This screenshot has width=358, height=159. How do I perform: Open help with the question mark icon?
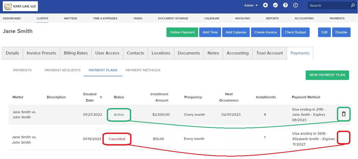[285, 5]
